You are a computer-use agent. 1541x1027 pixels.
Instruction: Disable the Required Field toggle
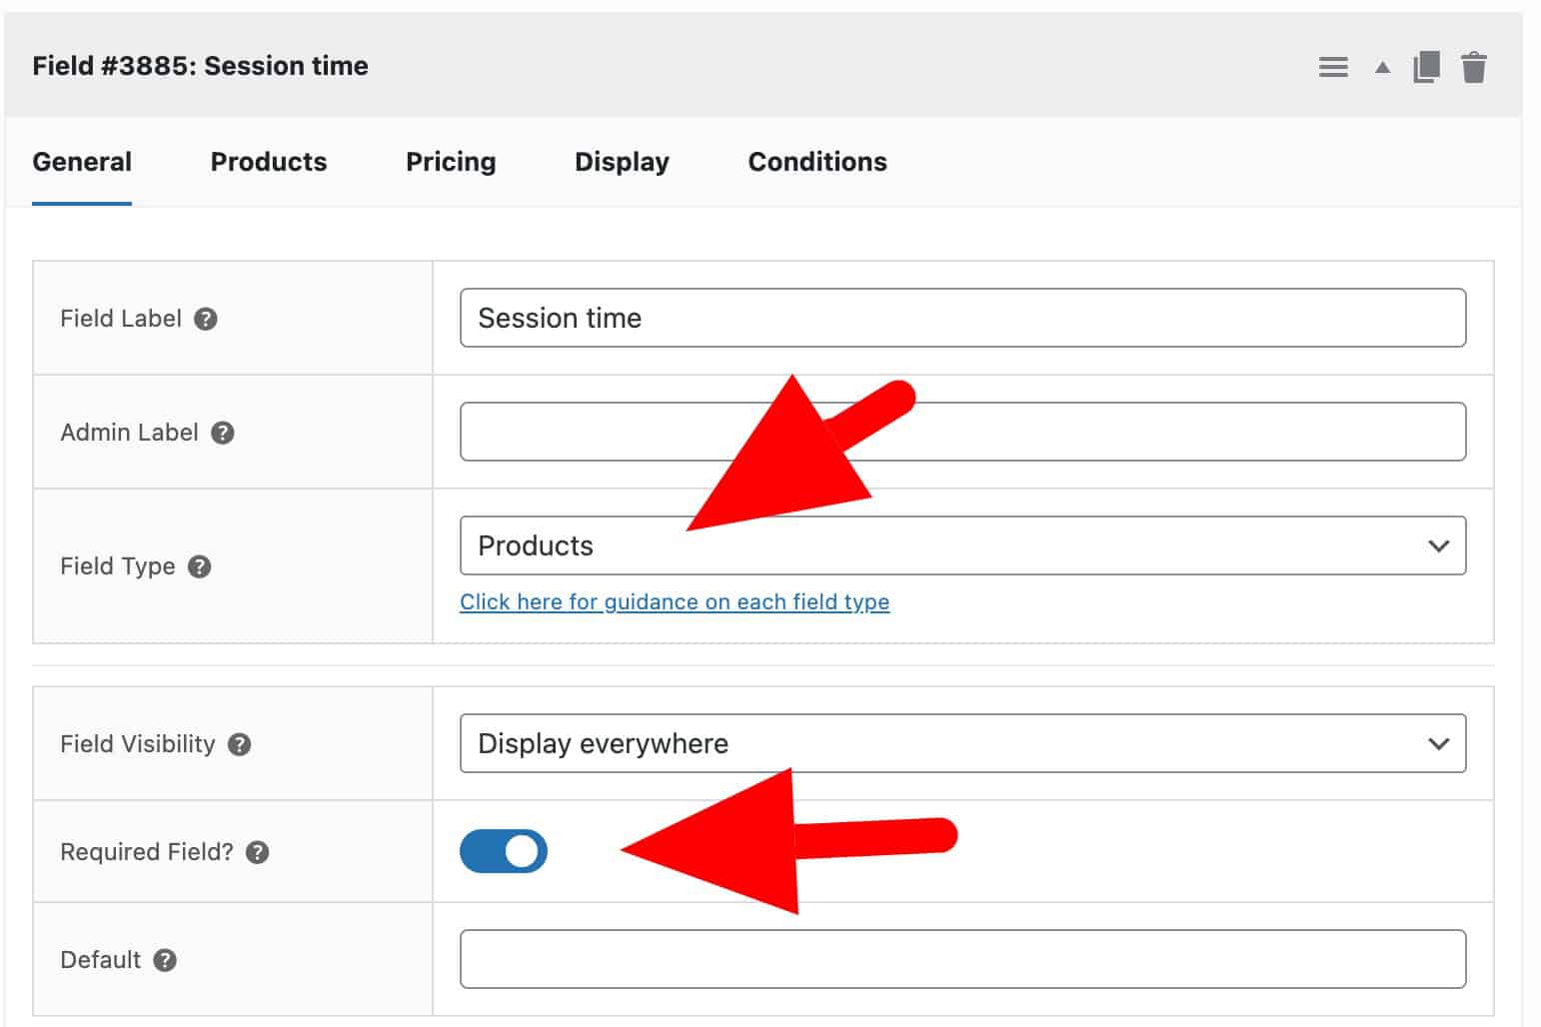pos(504,851)
